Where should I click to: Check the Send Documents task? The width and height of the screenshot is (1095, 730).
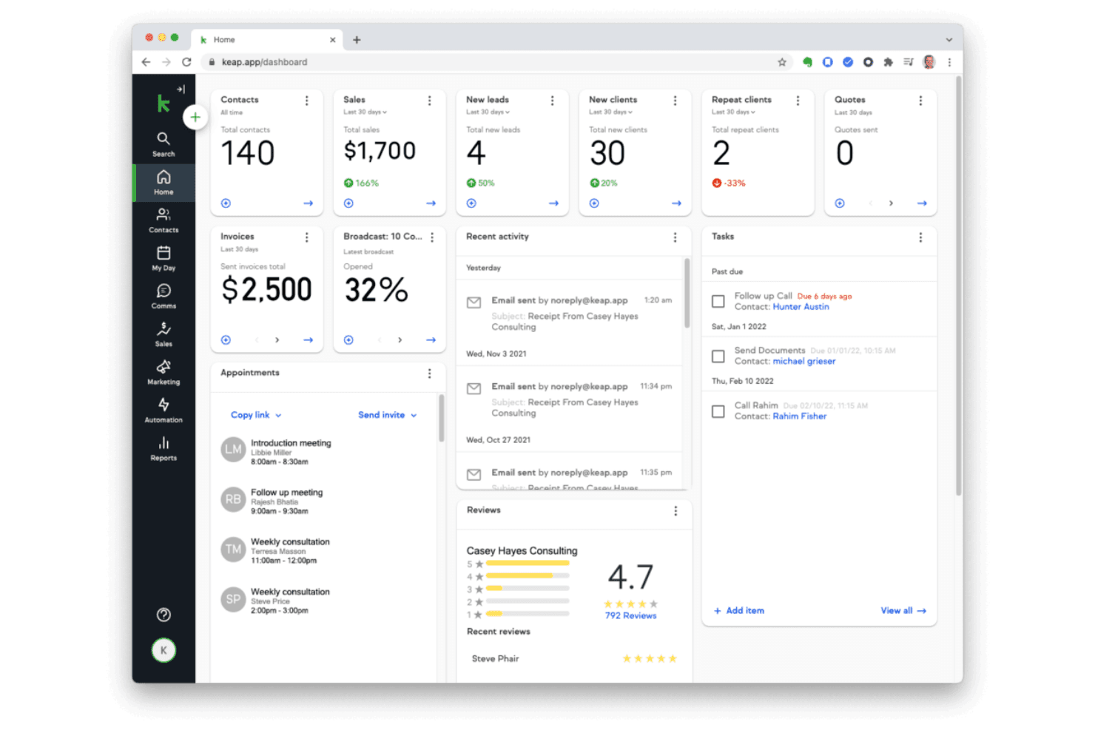pyautogui.click(x=718, y=356)
